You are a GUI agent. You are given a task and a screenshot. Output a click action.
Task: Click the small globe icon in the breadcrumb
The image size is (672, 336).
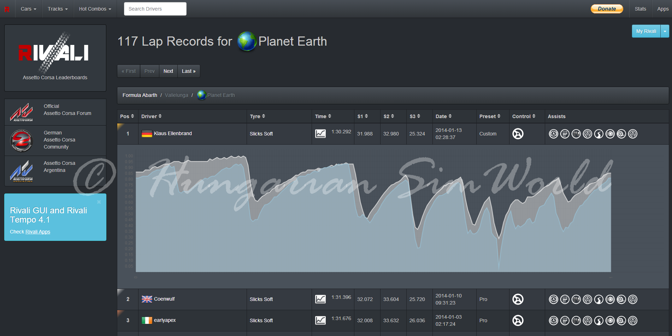click(x=201, y=95)
